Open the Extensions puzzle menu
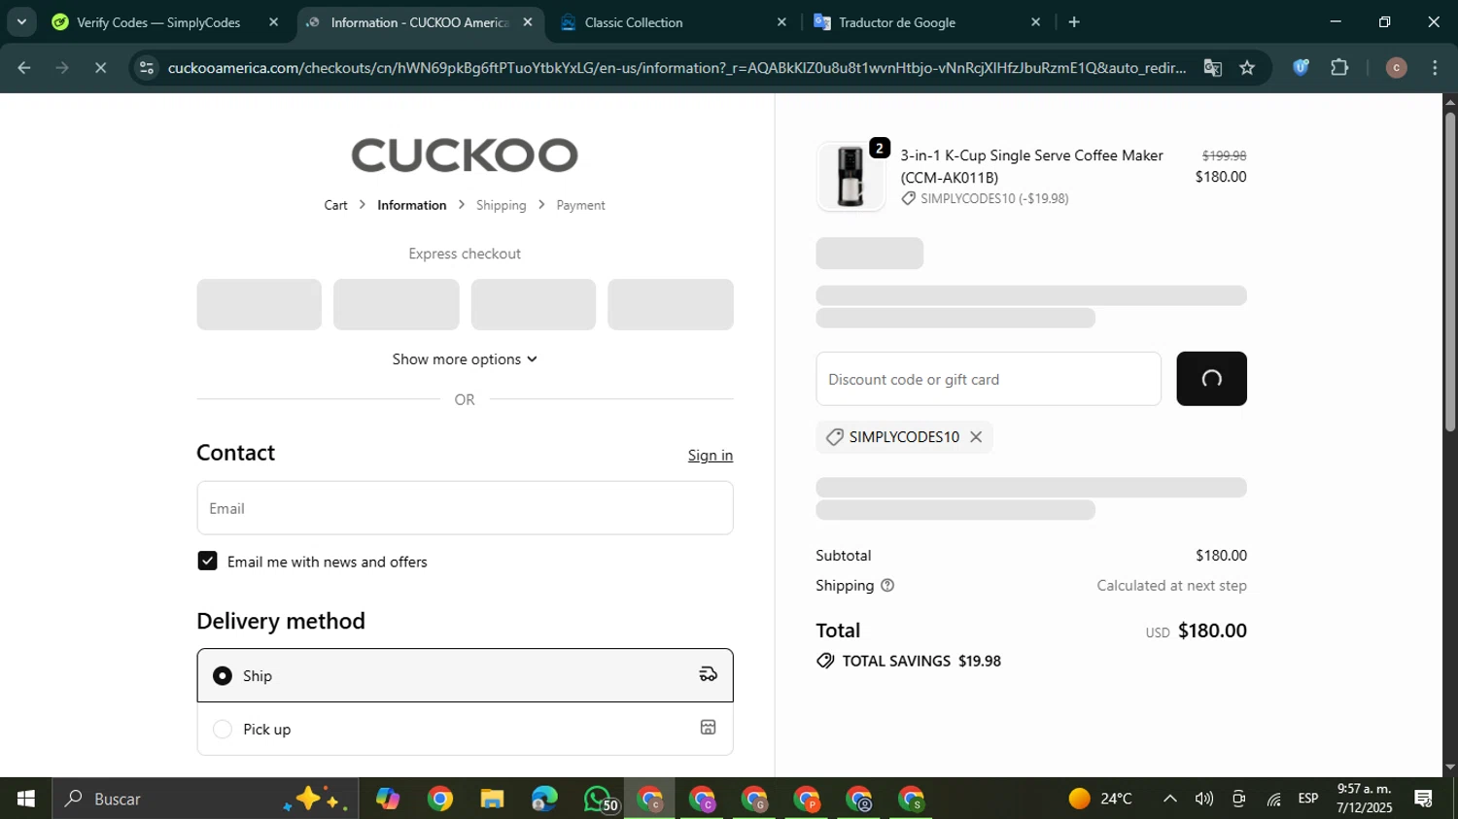1458x819 pixels. click(1339, 68)
